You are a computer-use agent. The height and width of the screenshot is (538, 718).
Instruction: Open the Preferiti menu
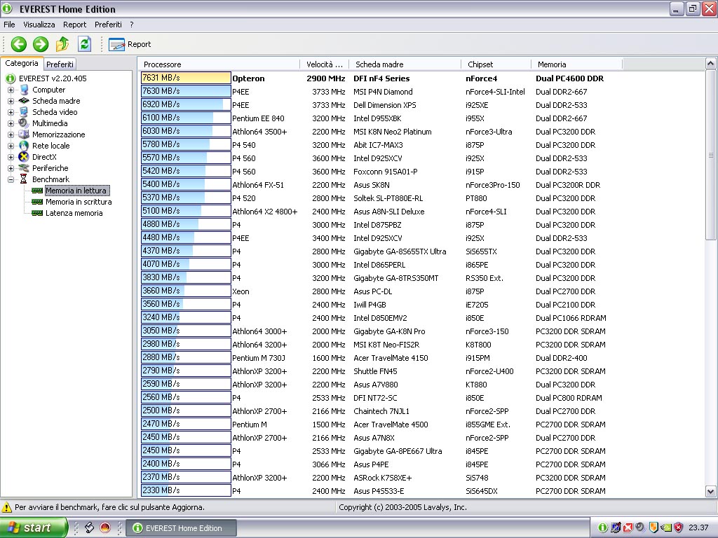click(108, 25)
